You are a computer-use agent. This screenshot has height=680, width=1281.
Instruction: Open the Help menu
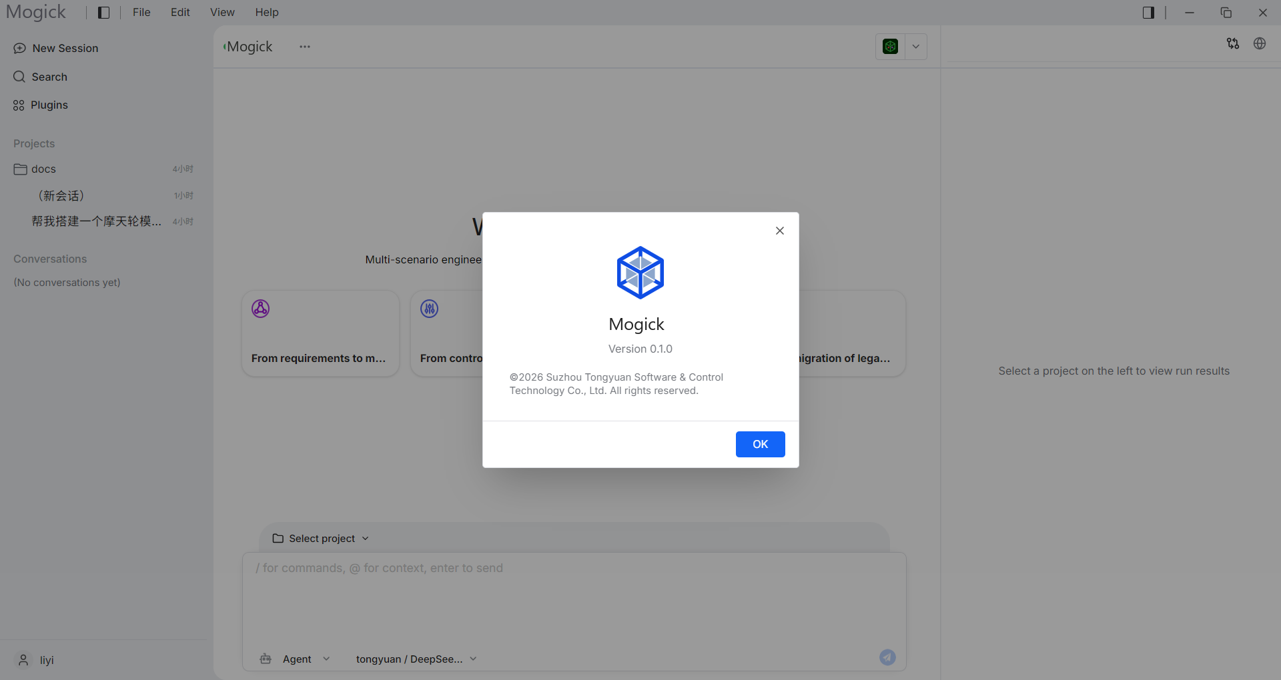coord(267,13)
